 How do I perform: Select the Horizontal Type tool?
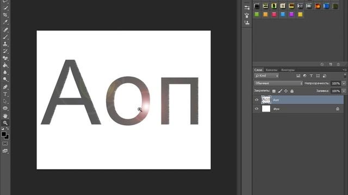click(5, 94)
